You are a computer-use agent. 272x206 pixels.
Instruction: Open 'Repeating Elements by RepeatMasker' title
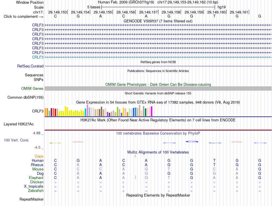[x=158, y=195]
